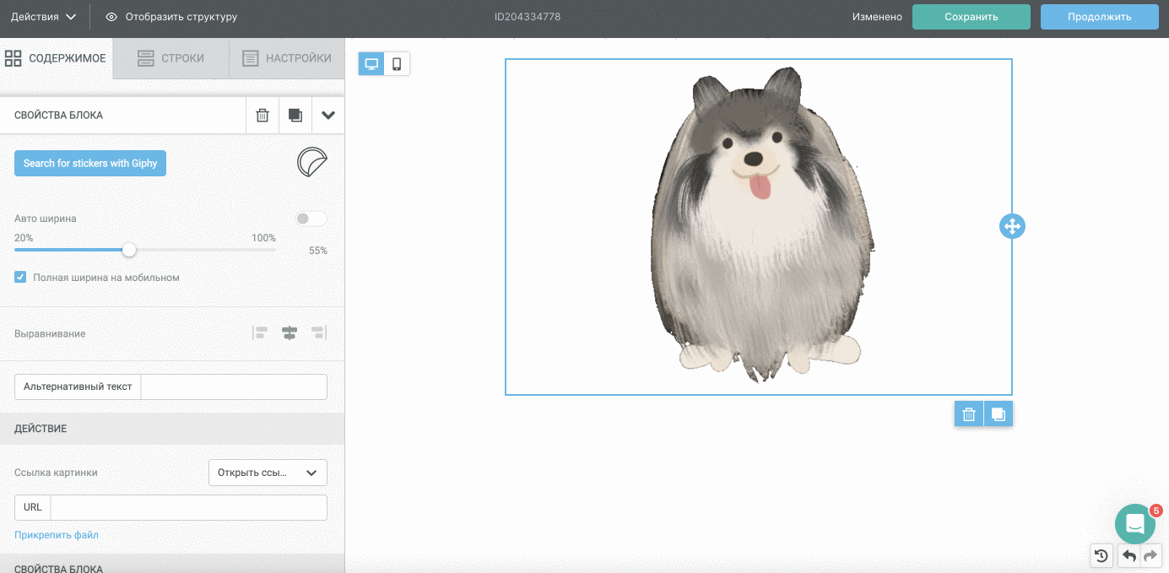Delete block via panel trash icon
Image resolution: width=1169 pixels, height=573 pixels.
pos(262,115)
